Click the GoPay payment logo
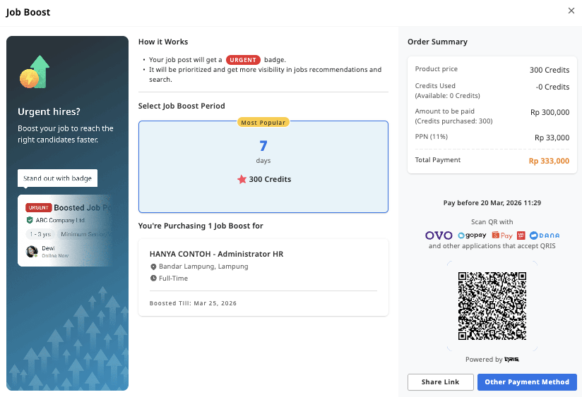The height and width of the screenshot is (397, 582). click(473, 236)
